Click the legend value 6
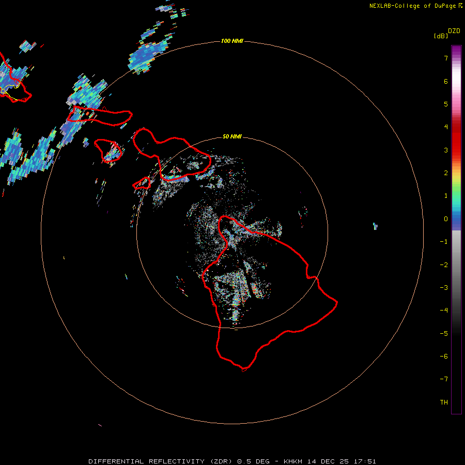The height and width of the screenshot is (465, 465). [446, 81]
